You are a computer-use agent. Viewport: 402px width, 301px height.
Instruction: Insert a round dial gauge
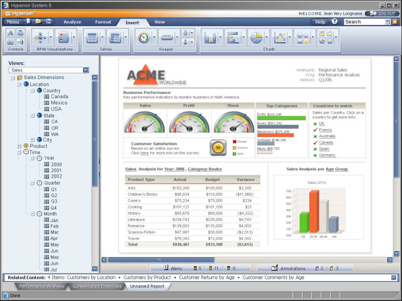(144, 38)
